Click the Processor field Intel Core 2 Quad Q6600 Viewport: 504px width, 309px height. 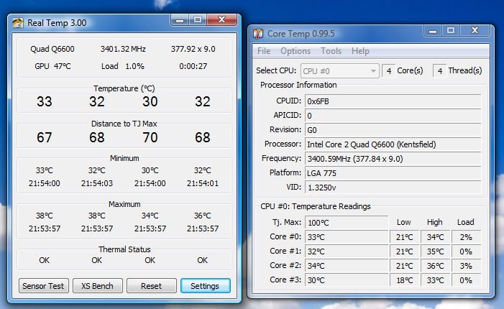[x=393, y=144]
